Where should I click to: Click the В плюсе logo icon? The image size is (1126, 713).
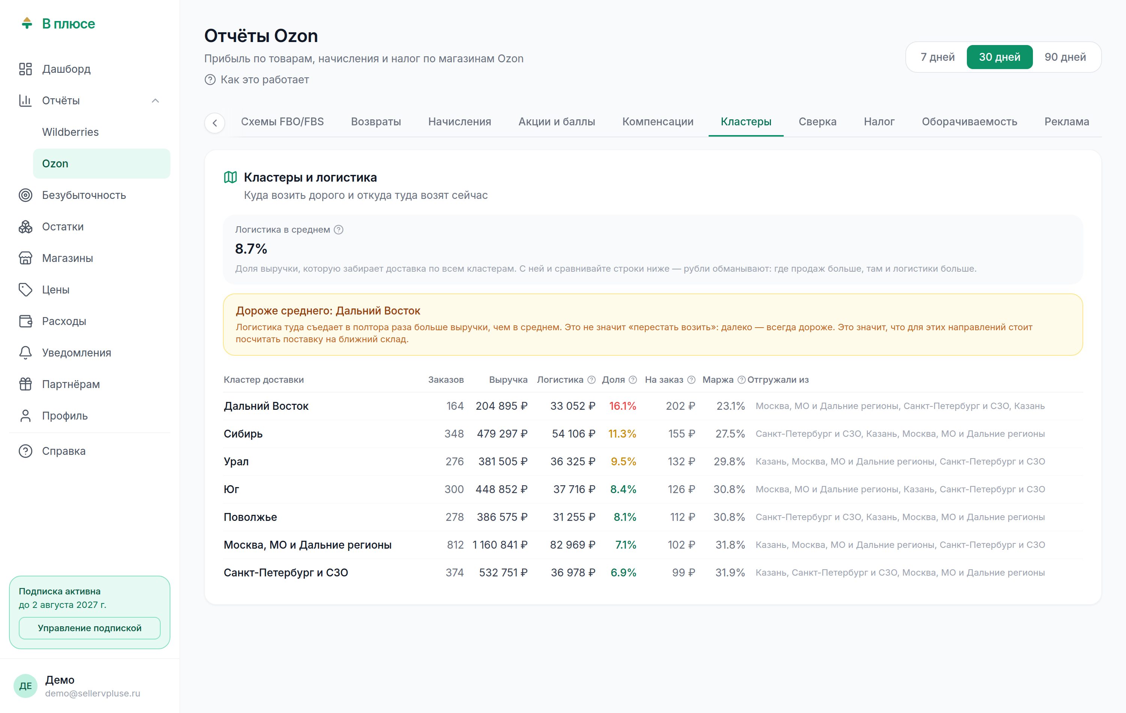(x=27, y=23)
